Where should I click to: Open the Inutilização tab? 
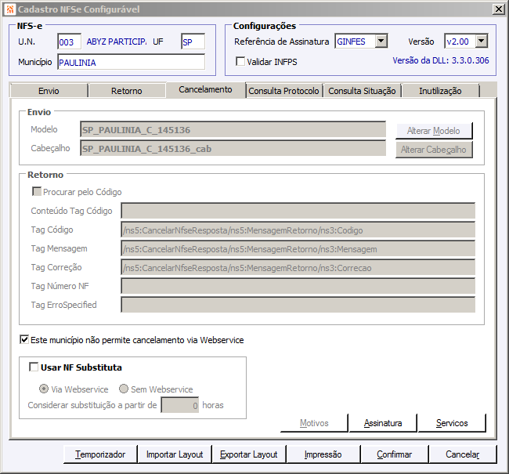440,91
